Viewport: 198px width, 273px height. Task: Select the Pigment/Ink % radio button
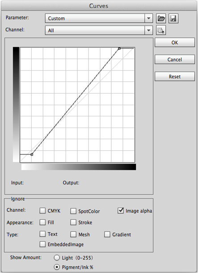pyautogui.click(x=57, y=267)
